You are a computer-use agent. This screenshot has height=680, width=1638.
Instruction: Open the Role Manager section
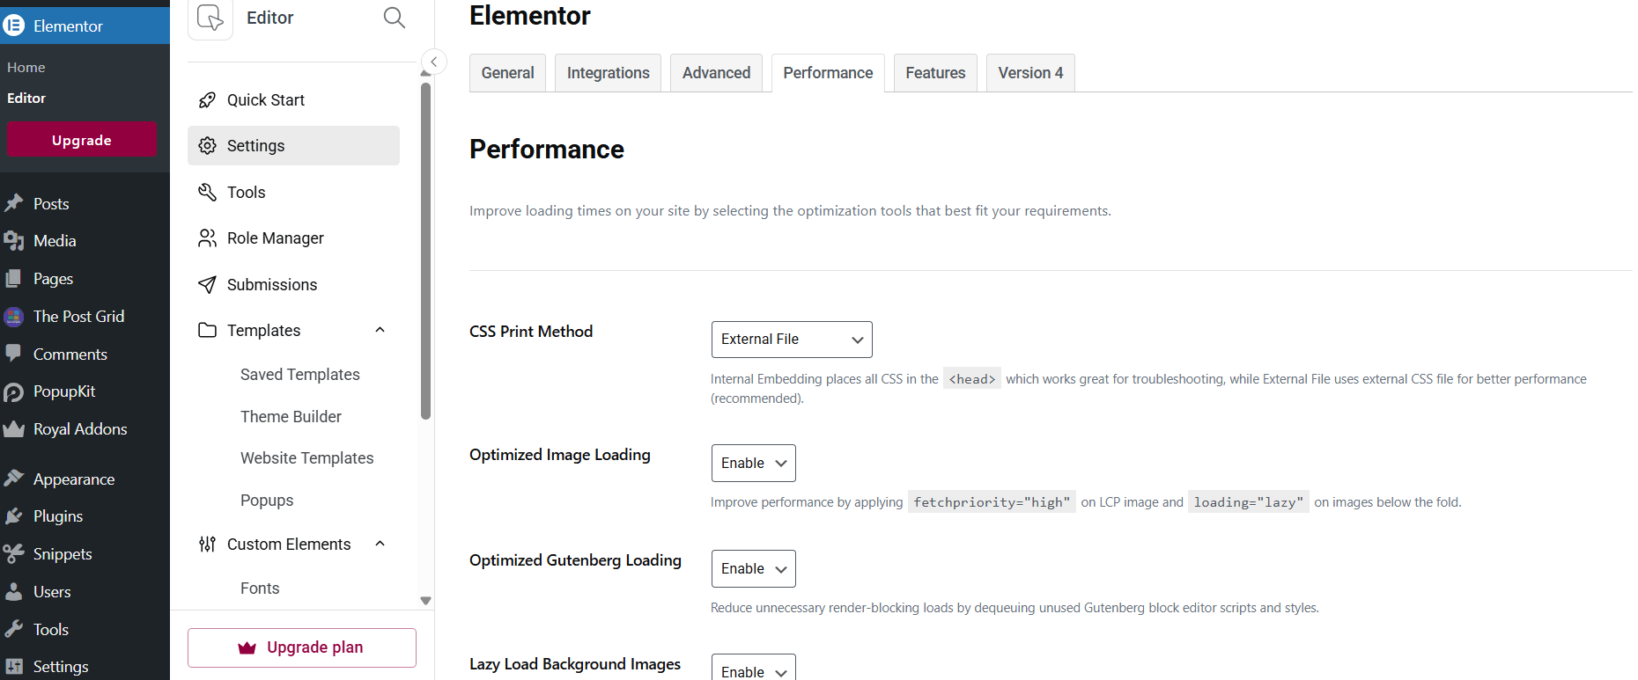point(274,238)
